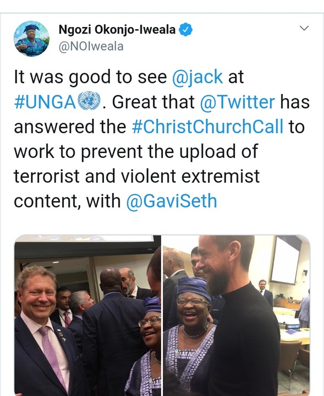Image resolution: width=324 pixels, height=396 pixels.
Task: Click the text "work to prevent the upload of"
Action: point(136,152)
